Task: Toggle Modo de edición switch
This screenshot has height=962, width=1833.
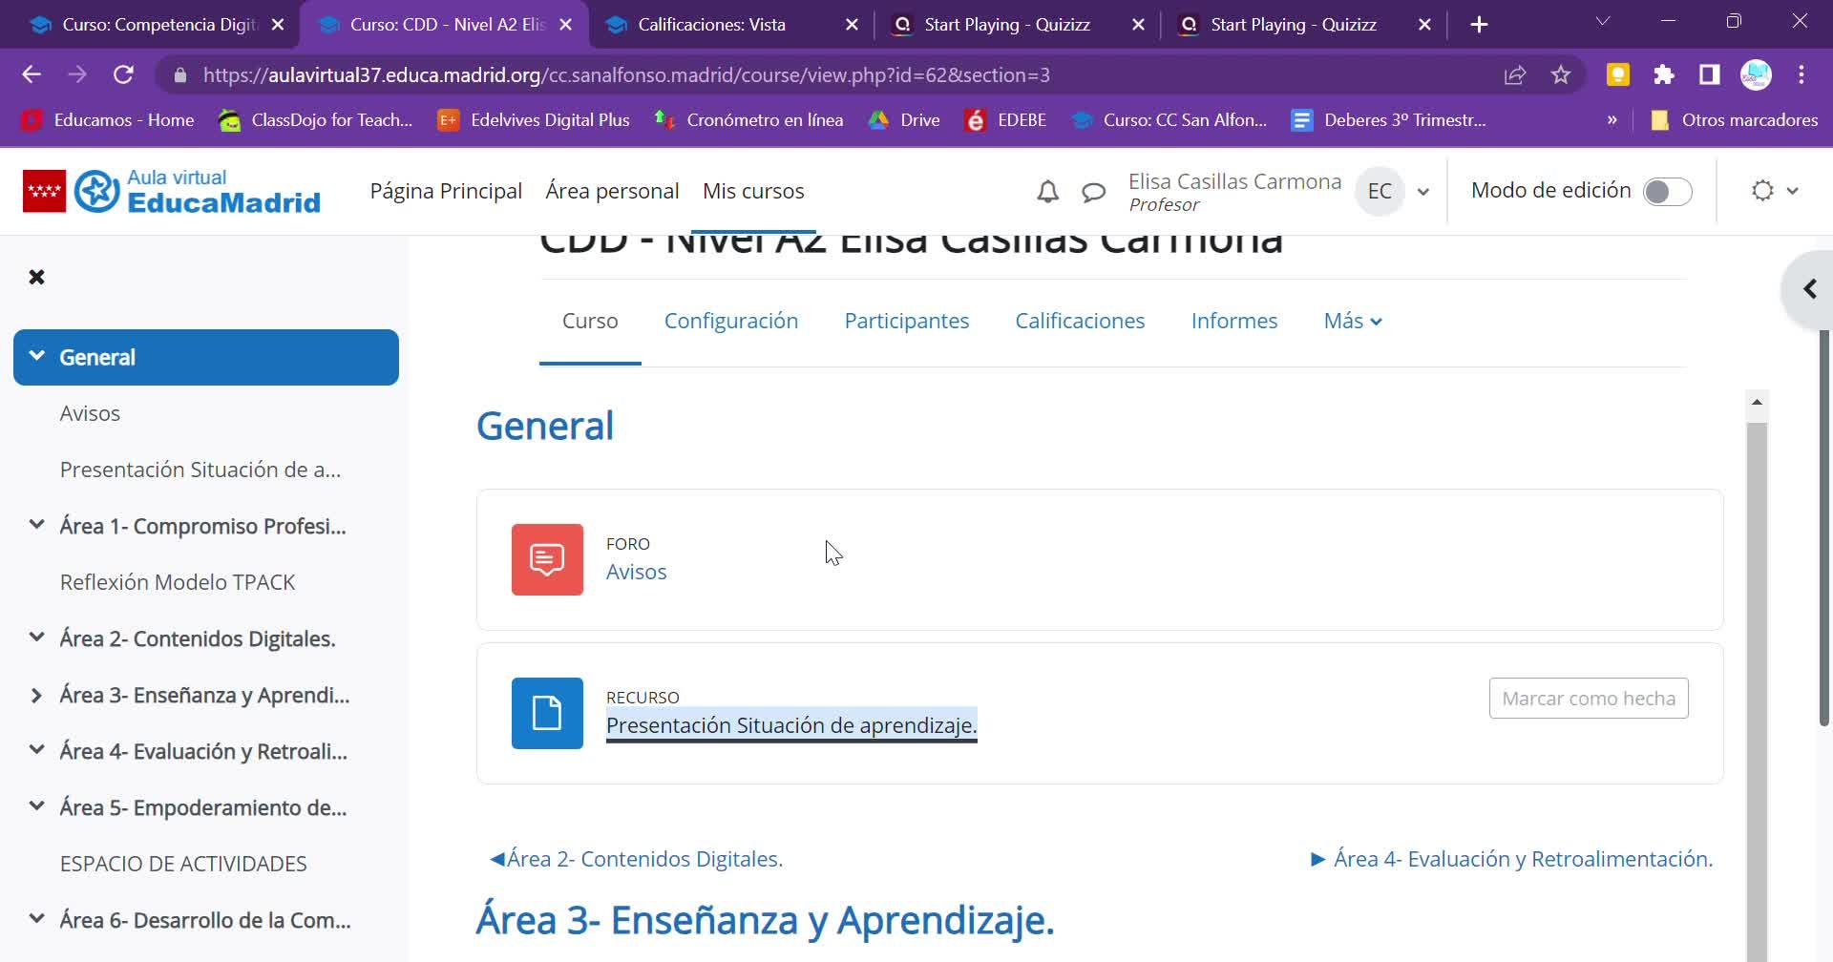Action: pyautogui.click(x=1667, y=192)
